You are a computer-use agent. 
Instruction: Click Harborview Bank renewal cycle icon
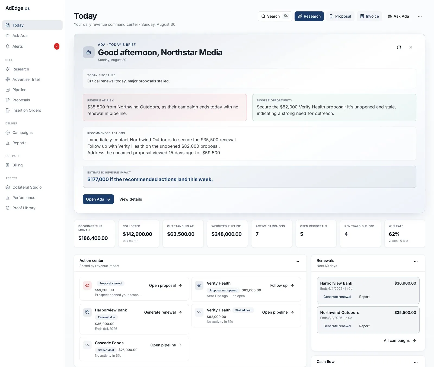(x=87, y=312)
